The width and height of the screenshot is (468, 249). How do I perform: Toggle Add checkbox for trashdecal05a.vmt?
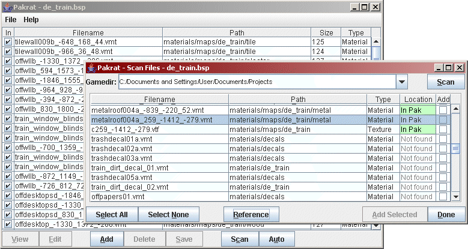[443, 178]
